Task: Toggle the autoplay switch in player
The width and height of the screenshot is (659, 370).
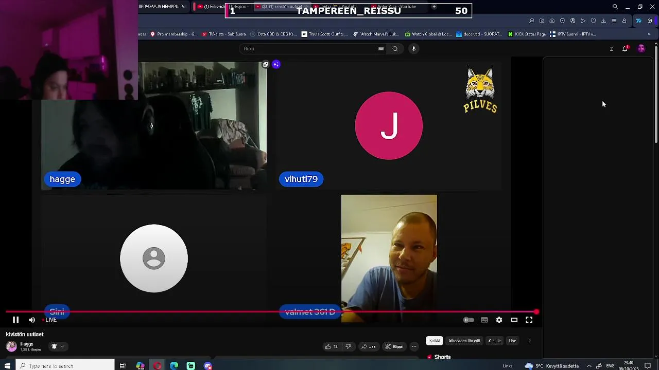Action: click(469, 320)
